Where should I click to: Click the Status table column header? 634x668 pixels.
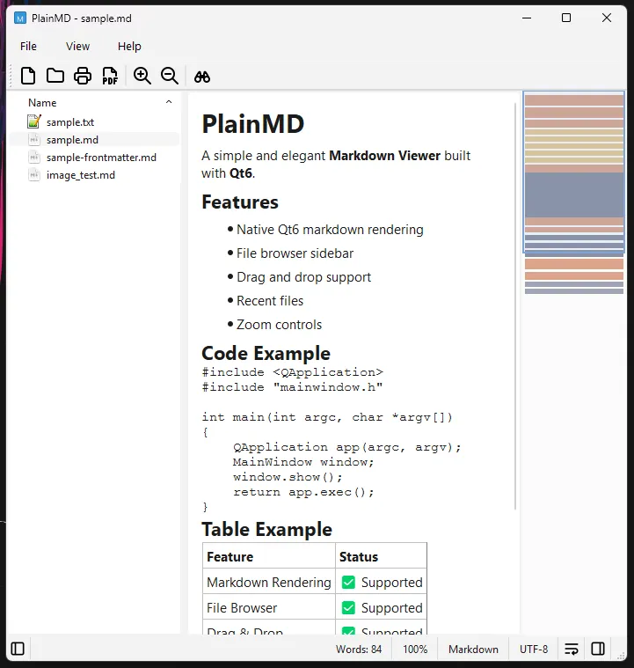tap(381, 557)
